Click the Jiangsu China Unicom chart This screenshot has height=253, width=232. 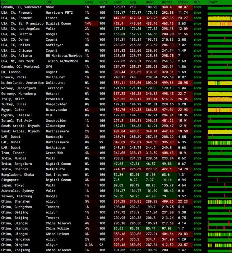[x=220, y=234]
